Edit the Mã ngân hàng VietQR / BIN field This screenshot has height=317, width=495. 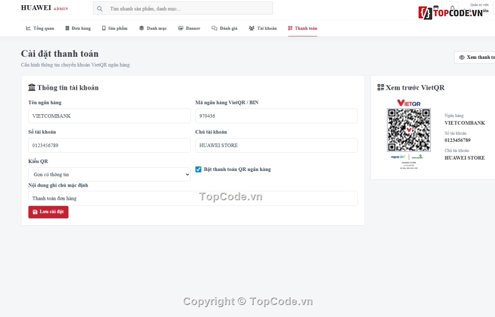pyautogui.click(x=276, y=116)
